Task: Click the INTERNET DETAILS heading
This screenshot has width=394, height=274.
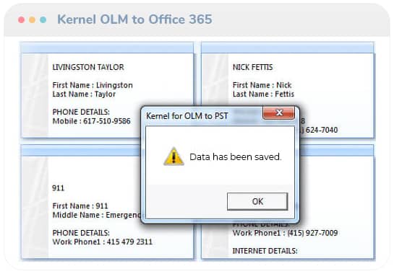Action: 265,251
